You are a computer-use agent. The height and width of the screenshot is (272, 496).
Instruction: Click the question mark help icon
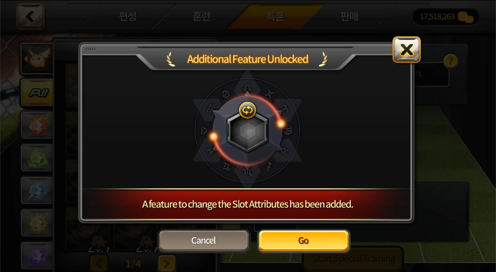coord(450,62)
